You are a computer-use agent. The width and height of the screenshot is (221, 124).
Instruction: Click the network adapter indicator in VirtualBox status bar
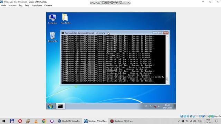pyautogui.click(x=191, y=116)
